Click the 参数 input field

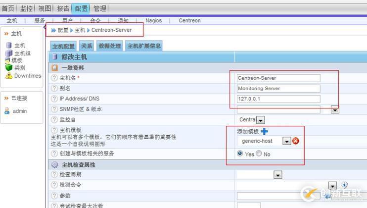pyautogui.click(x=278, y=196)
